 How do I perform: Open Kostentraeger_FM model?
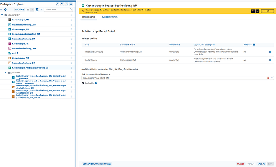pos(20,44)
